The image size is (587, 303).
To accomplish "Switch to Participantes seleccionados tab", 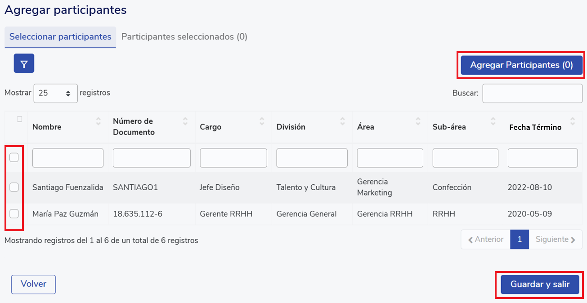I will click(x=184, y=37).
